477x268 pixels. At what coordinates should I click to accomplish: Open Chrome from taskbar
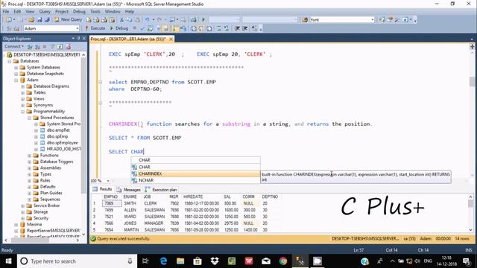(x=283, y=261)
